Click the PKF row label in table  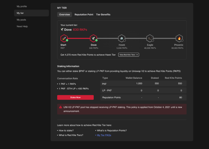(x=104, y=84)
